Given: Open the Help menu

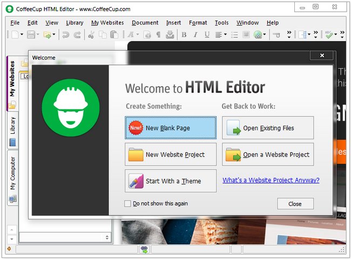Looking at the screenshot, I should 272,23.
